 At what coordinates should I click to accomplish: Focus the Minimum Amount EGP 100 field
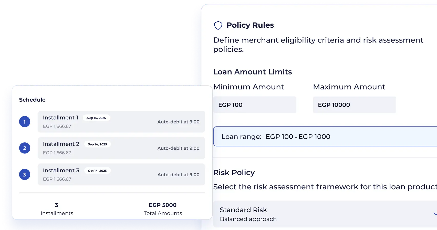(255, 105)
